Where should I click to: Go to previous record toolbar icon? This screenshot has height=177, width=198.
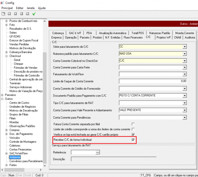pos(15,14)
